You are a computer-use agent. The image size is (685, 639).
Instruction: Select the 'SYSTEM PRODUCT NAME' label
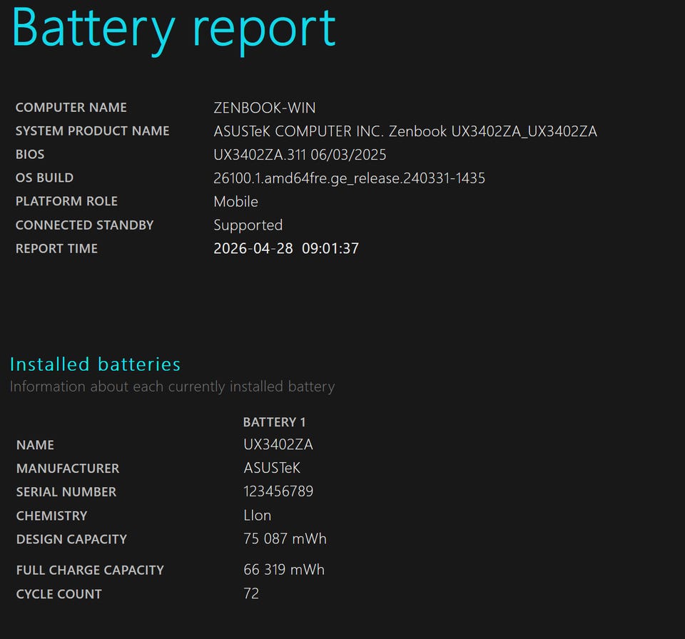(x=92, y=131)
